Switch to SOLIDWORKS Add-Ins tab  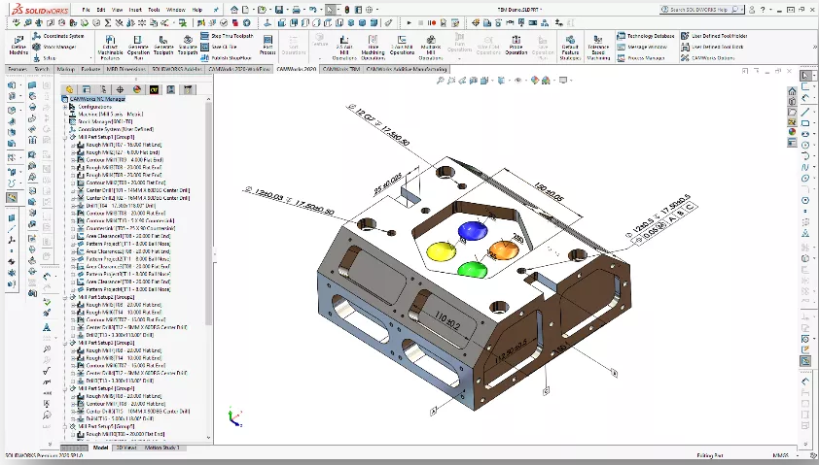pyautogui.click(x=177, y=69)
